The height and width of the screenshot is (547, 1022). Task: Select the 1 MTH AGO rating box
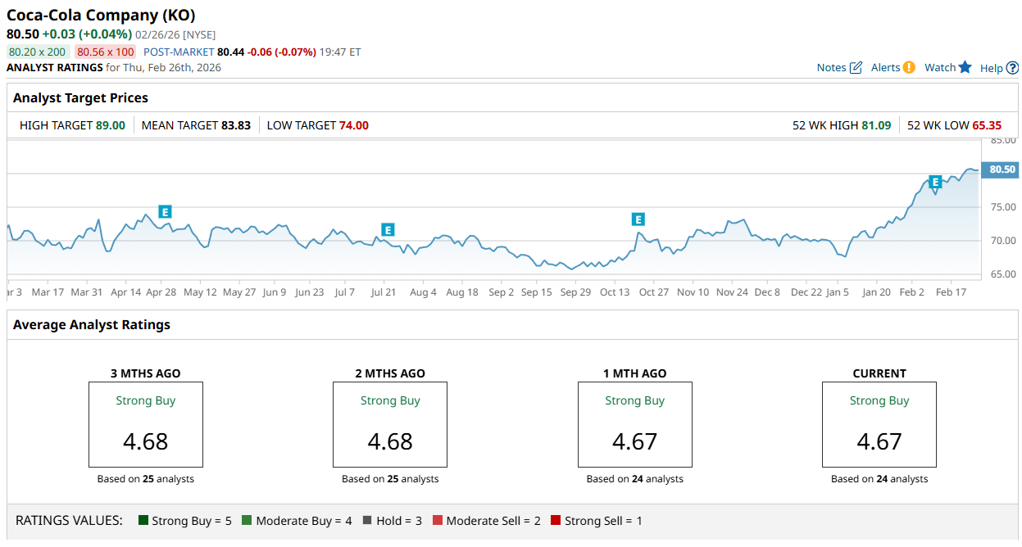635,424
